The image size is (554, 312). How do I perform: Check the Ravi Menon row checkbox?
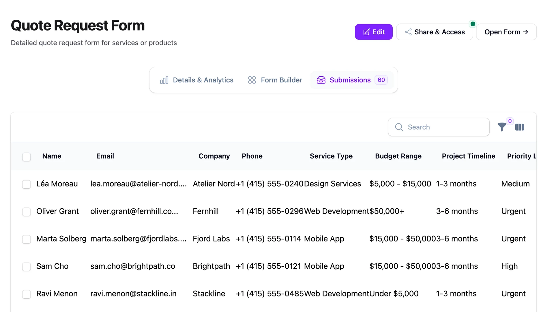(x=27, y=294)
